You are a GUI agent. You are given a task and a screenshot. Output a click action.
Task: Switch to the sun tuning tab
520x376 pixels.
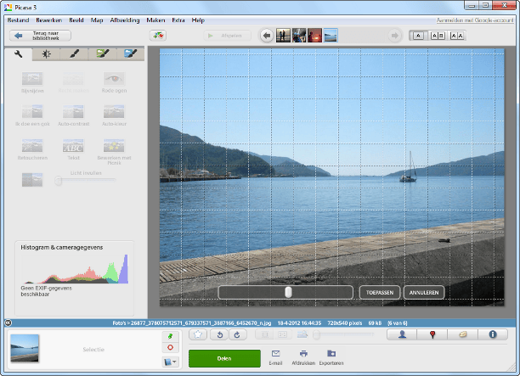coord(47,54)
